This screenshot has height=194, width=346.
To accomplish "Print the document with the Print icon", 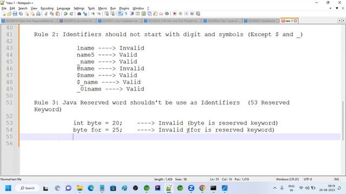I will (x=38, y=13).
